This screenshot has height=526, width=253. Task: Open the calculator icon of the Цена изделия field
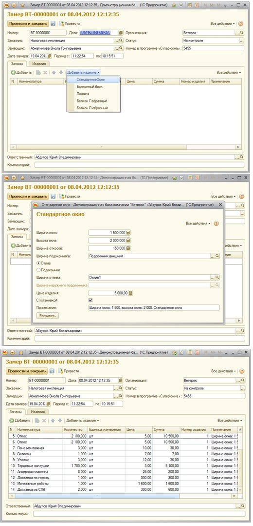[x=131, y=293]
